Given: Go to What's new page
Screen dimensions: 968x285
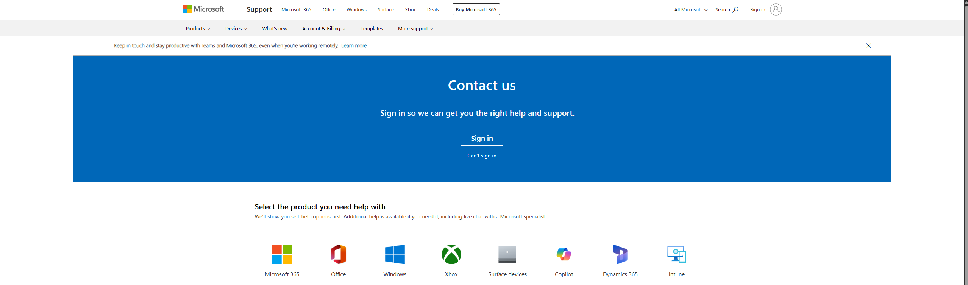Looking at the screenshot, I should (x=275, y=28).
